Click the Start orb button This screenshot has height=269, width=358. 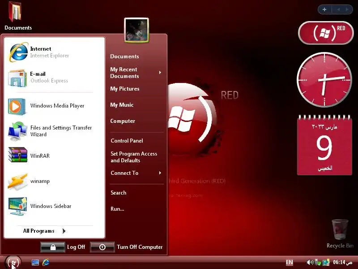13,262
